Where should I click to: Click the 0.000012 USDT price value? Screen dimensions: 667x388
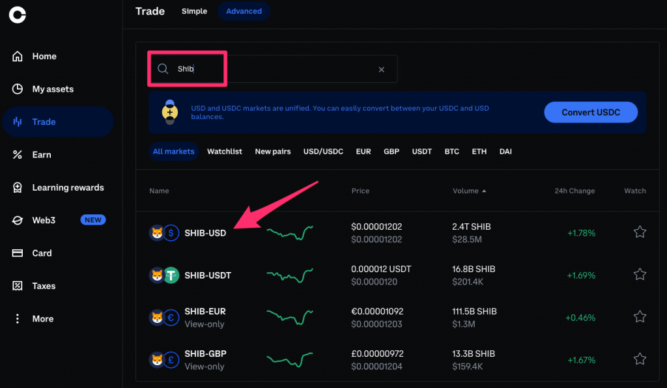point(381,269)
